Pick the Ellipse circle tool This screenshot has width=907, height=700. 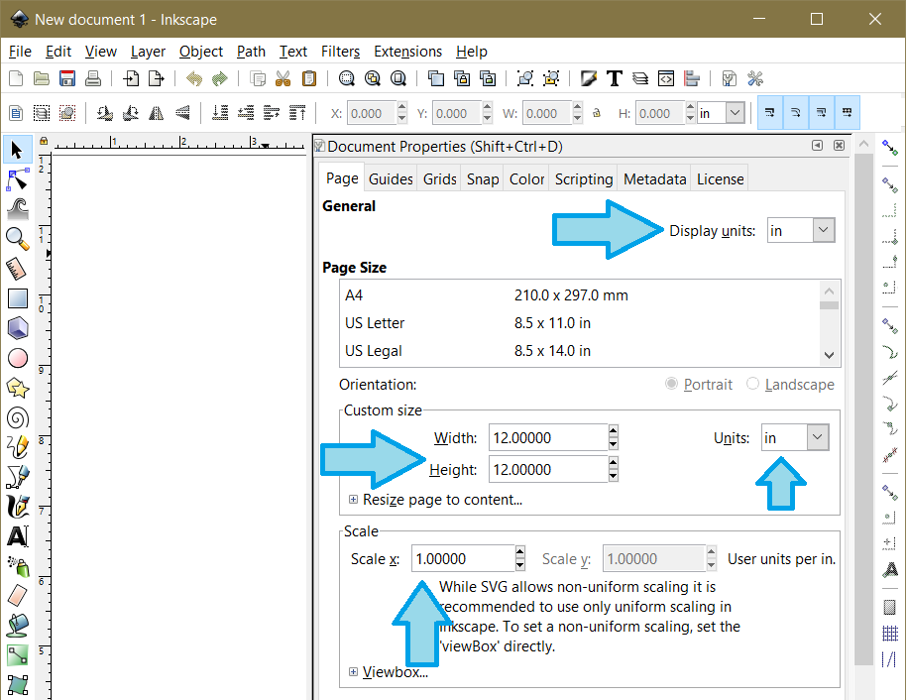(x=18, y=358)
